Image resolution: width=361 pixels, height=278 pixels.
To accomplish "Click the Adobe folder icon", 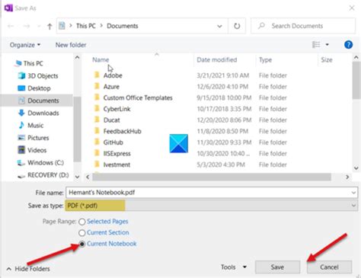I will [97, 75].
